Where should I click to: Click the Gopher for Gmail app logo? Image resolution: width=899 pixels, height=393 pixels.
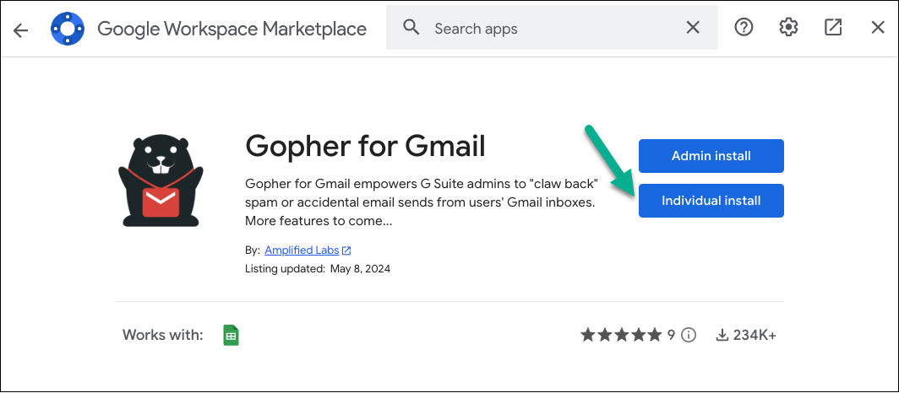(161, 182)
